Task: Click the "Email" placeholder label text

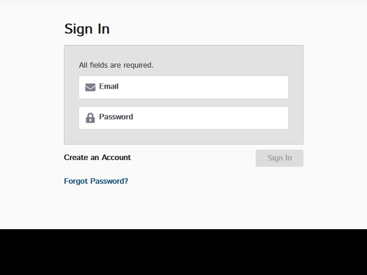Action: tap(109, 86)
